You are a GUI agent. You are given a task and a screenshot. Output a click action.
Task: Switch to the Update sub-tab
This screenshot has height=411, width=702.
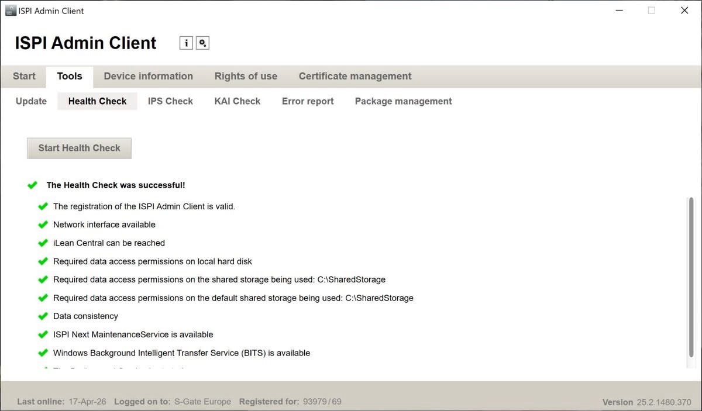tap(30, 101)
